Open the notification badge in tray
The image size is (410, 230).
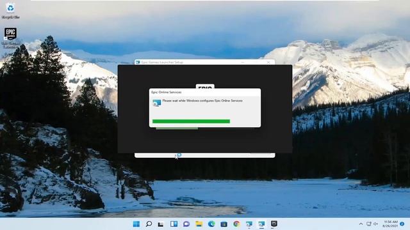402,224
